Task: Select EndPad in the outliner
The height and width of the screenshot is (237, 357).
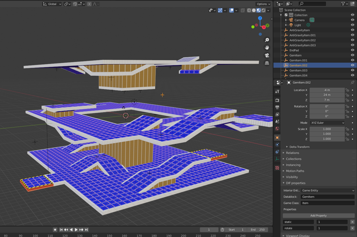Action: (294, 50)
